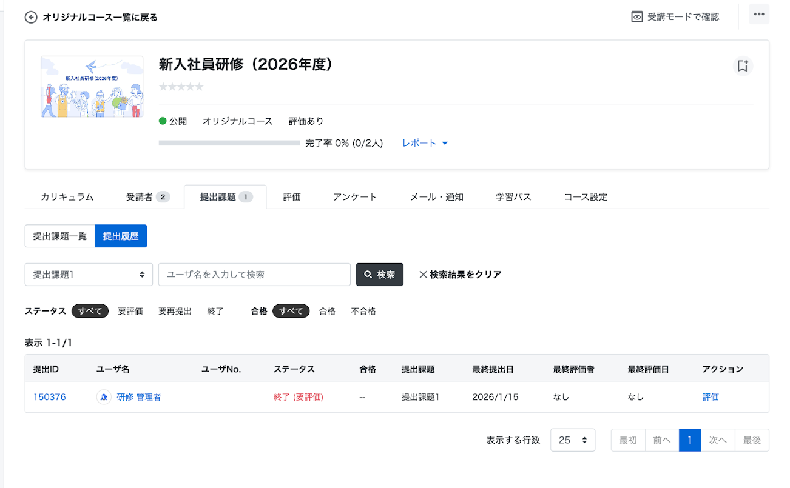Click the 2026/1/15 date cell

click(x=495, y=397)
